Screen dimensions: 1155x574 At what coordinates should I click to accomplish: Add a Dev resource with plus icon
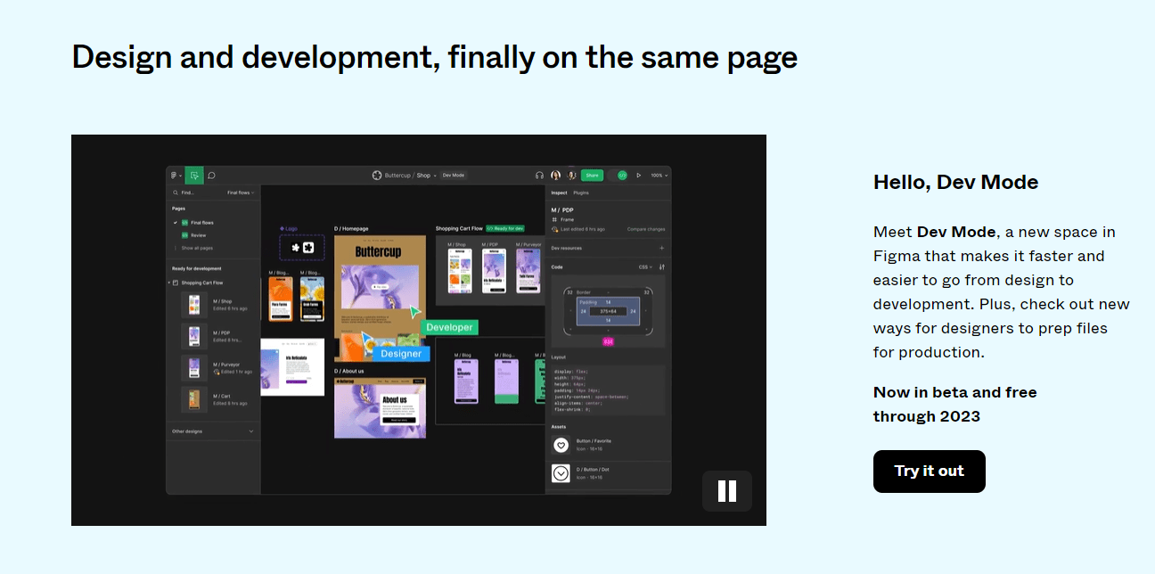661,248
